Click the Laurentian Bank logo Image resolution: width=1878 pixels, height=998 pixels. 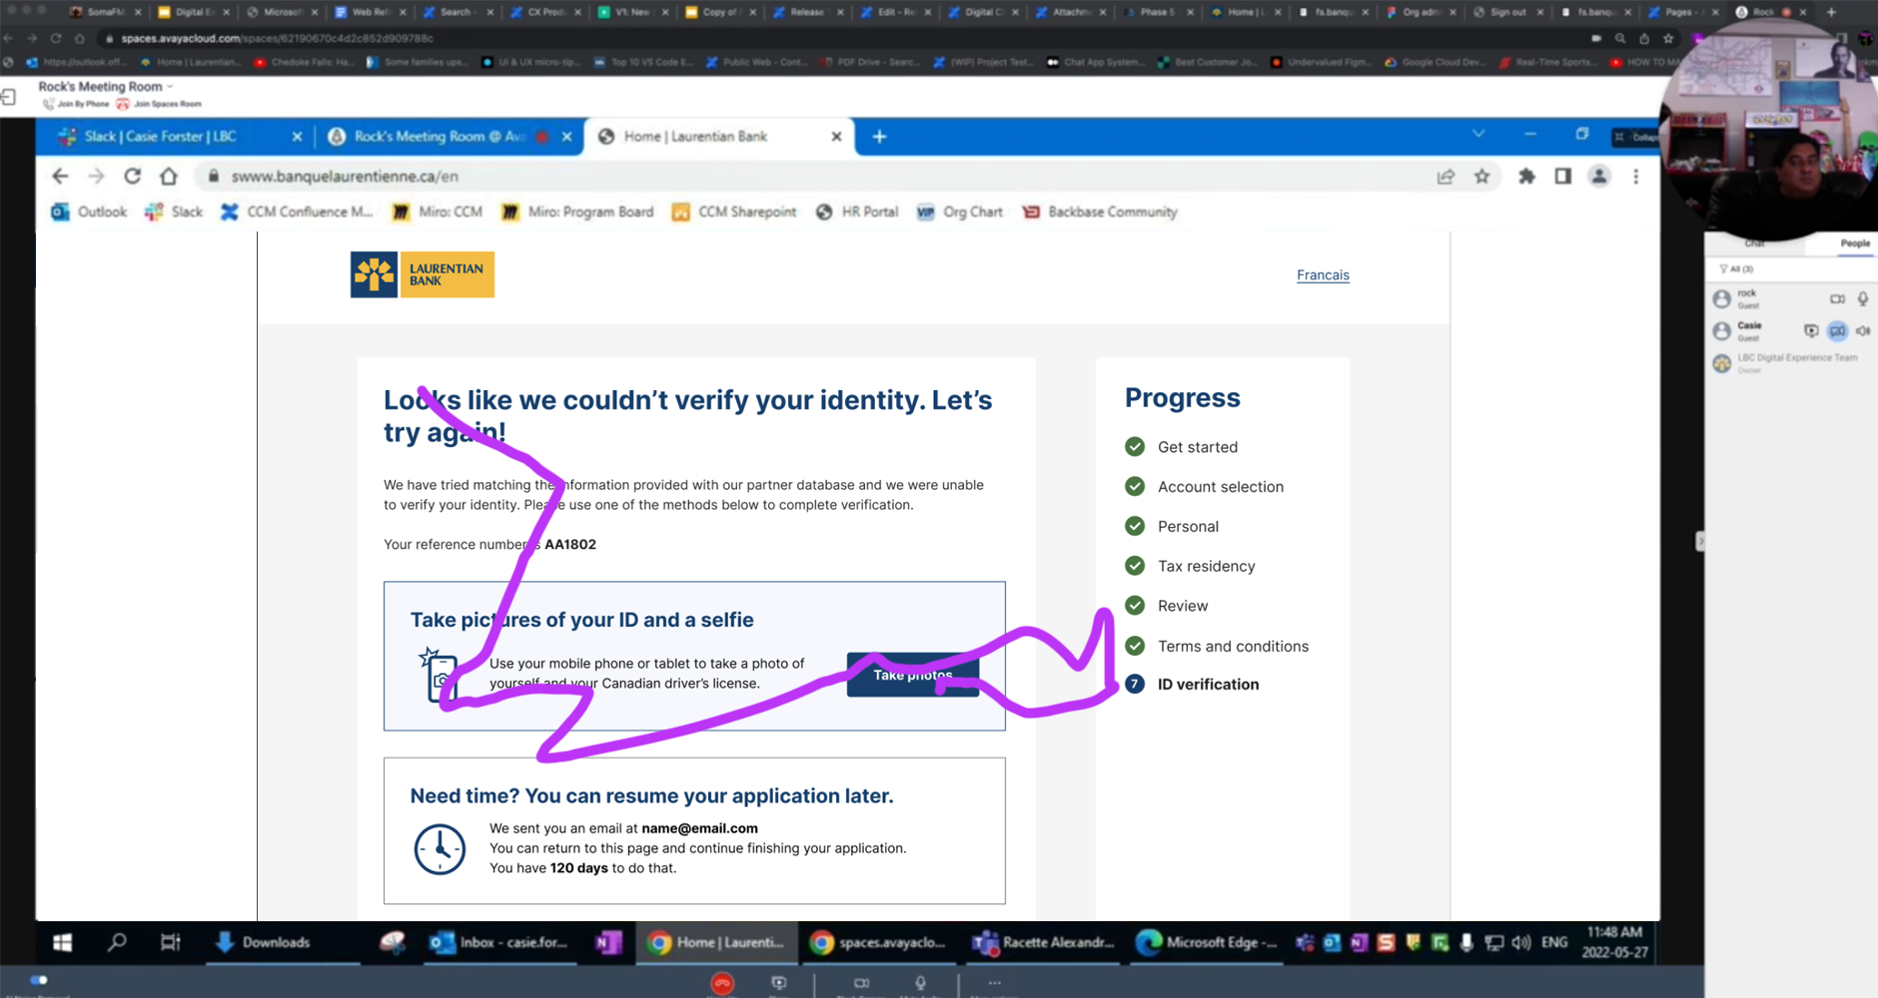point(422,274)
